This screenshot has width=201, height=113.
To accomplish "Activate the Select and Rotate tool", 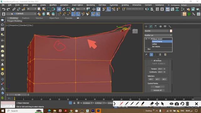I will (64, 9).
